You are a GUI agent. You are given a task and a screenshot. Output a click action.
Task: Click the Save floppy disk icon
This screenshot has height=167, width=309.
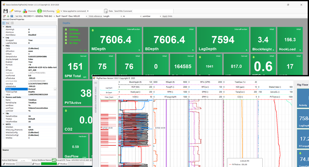6,11
